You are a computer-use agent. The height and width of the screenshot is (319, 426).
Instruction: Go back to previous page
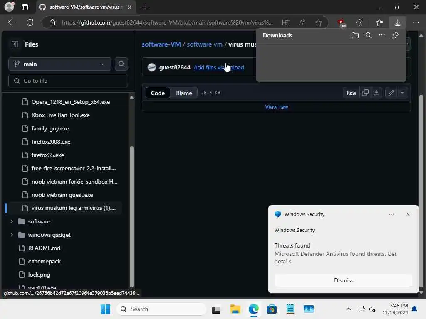pos(11,22)
